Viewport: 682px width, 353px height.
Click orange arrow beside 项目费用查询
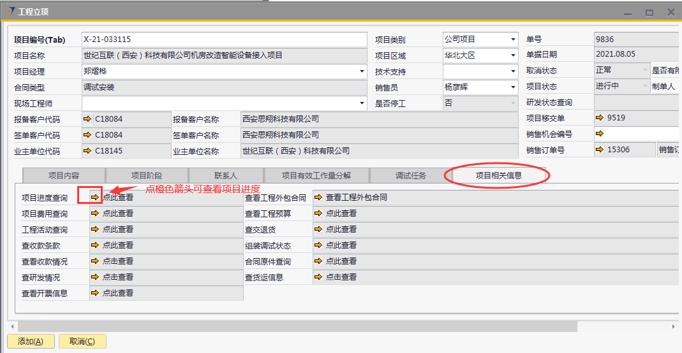pos(95,213)
